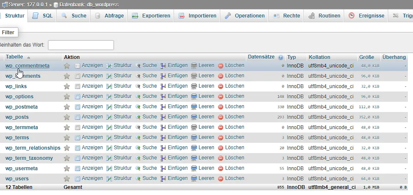
Task: Open the SQL tab
Action: click(x=42, y=16)
